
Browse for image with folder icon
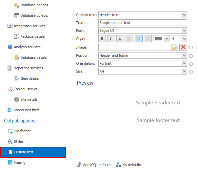tap(174, 47)
